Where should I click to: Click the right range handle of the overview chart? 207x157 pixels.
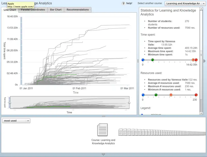129,103
